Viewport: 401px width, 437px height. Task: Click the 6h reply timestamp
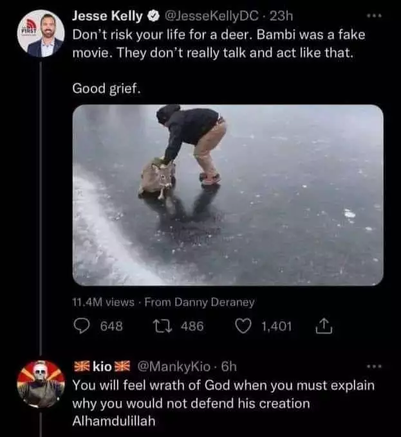[x=229, y=366]
